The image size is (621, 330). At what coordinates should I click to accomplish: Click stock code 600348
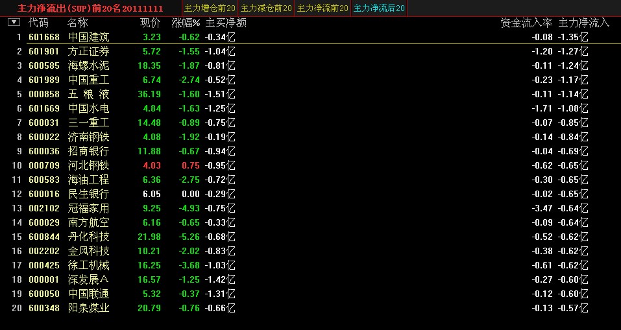coord(44,308)
